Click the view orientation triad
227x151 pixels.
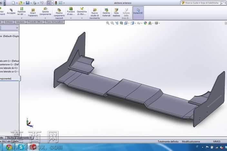(x=30, y=123)
